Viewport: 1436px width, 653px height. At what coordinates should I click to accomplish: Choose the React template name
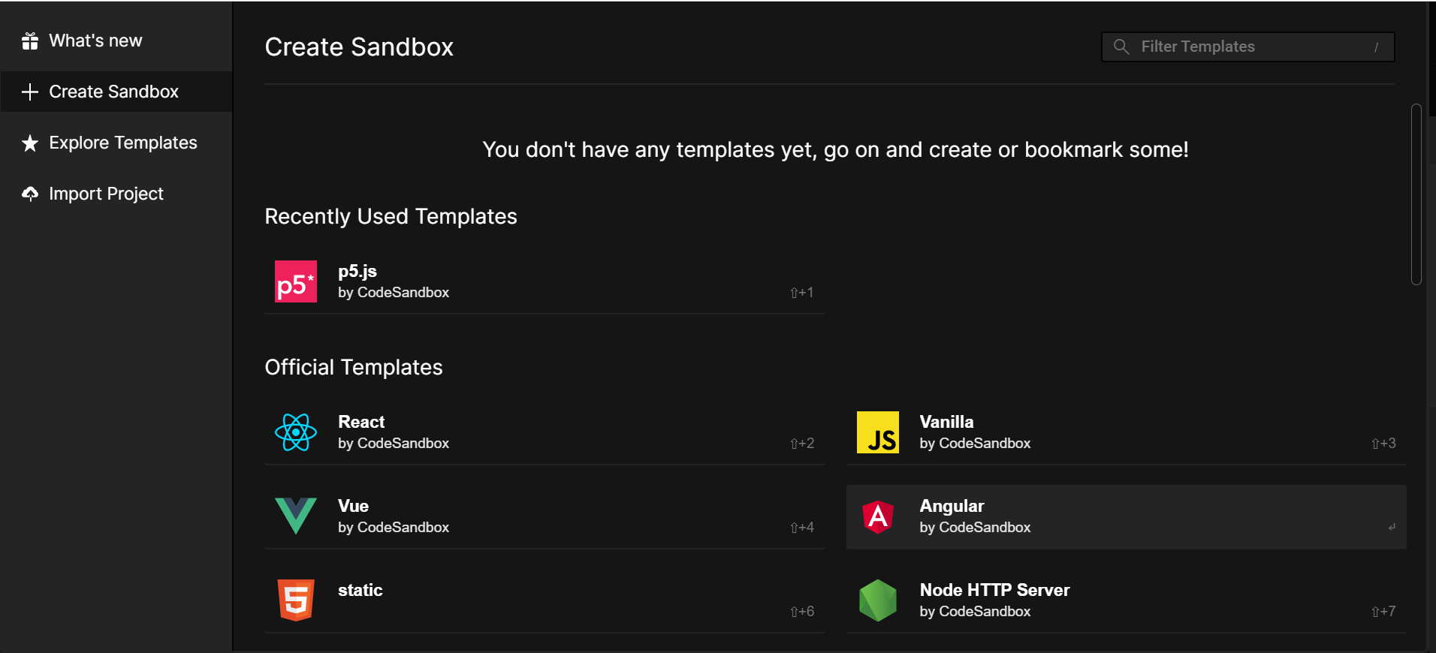(x=361, y=422)
